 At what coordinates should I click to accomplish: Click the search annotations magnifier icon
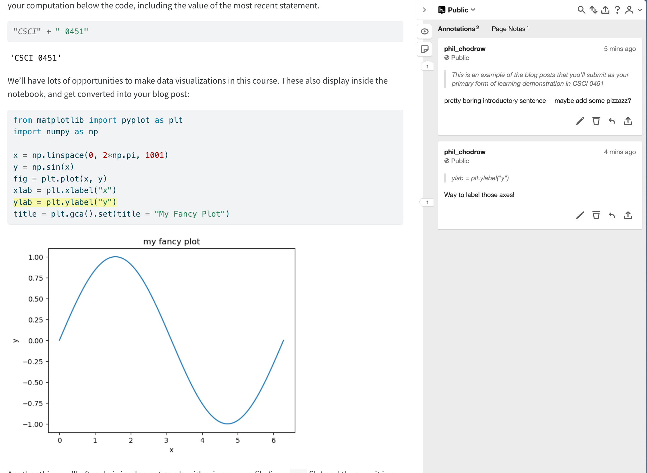coord(581,10)
